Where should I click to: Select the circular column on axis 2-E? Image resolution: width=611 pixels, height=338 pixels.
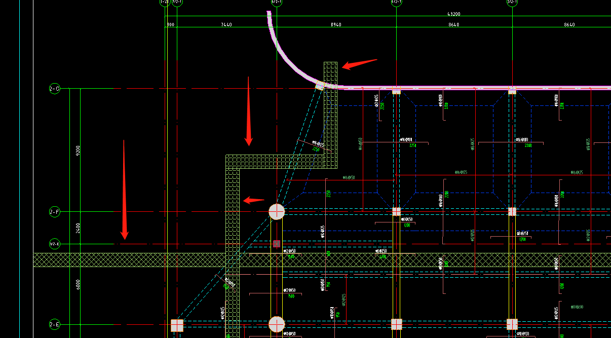tap(277, 324)
